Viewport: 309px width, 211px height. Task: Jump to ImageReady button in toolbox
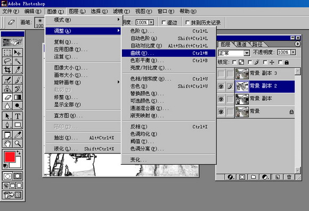(13, 195)
